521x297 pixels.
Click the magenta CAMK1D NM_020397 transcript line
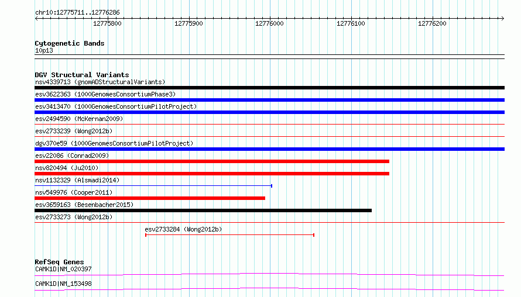coord(269,274)
